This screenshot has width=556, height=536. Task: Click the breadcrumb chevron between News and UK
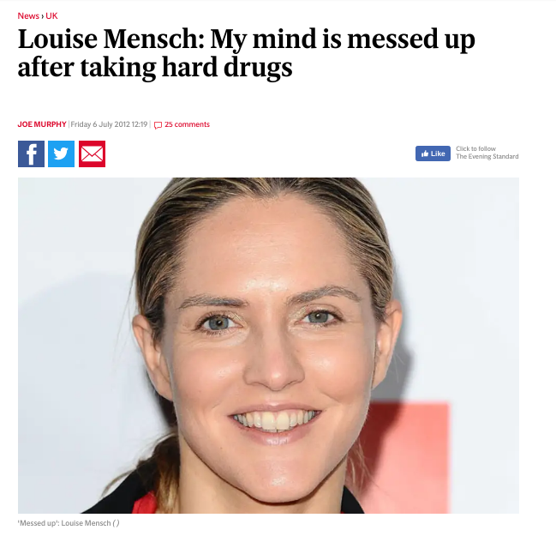(x=43, y=16)
